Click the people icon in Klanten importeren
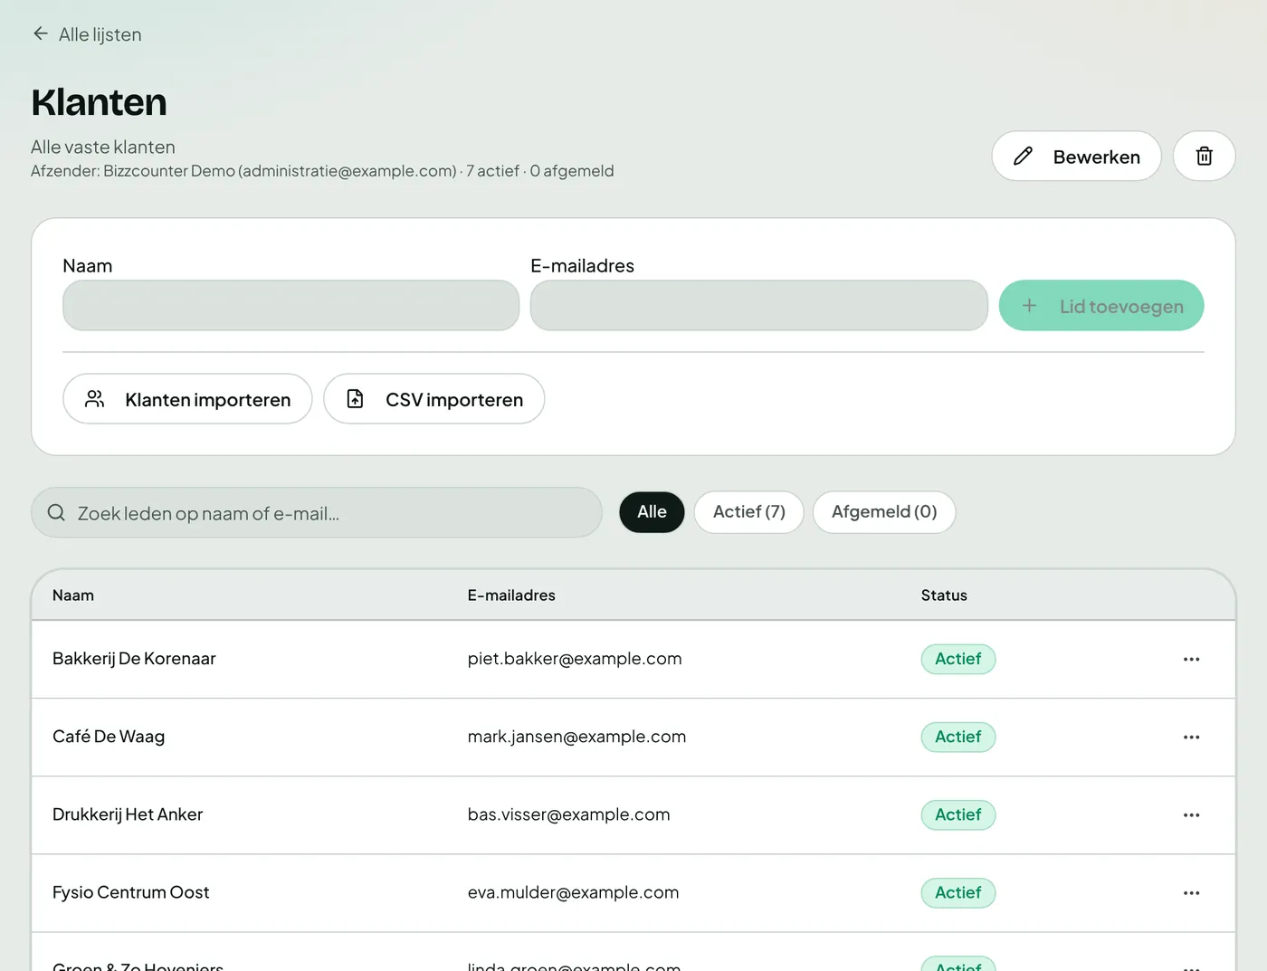 pos(95,399)
